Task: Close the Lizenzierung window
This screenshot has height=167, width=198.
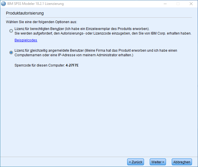Action: 191,4
